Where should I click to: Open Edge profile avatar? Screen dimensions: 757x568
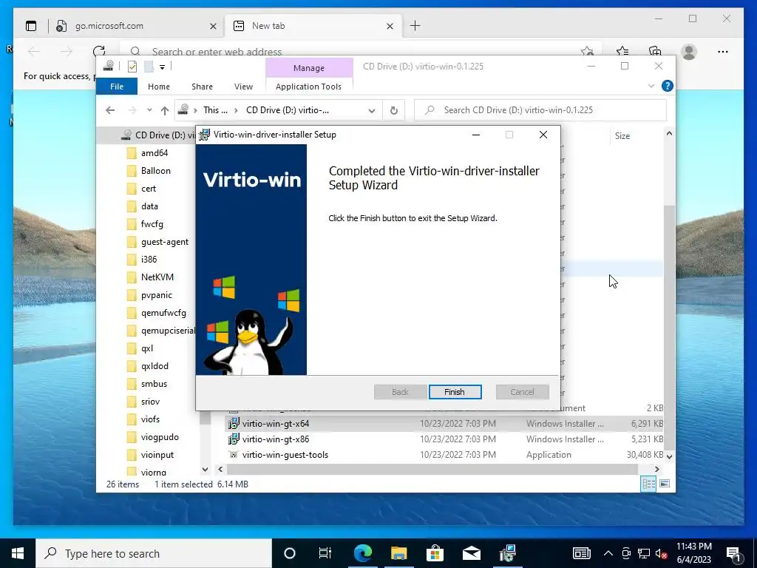coord(689,51)
